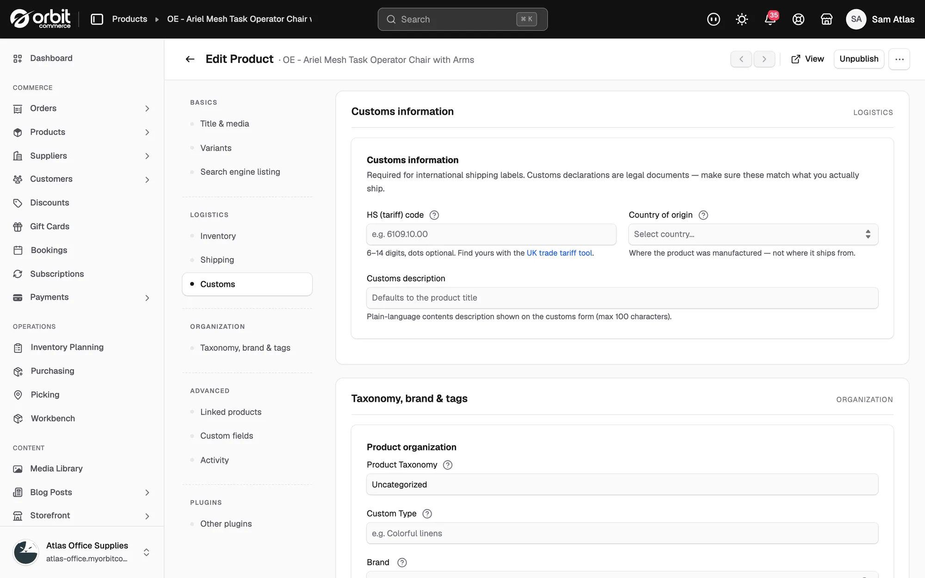Jump to Shipping section
925x578 pixels.
point(247,260)
